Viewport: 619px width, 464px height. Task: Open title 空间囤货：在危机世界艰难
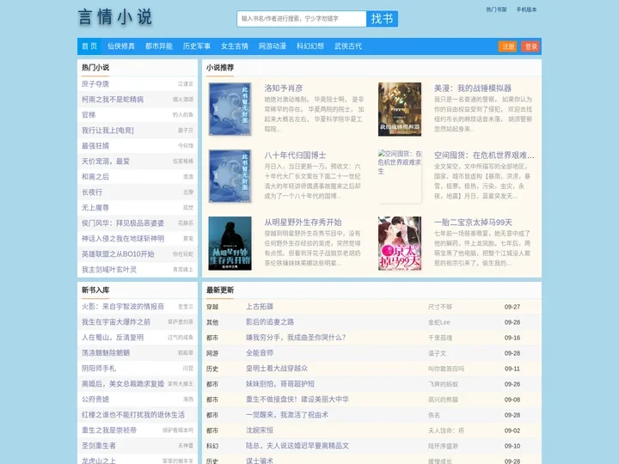(484, 155)
